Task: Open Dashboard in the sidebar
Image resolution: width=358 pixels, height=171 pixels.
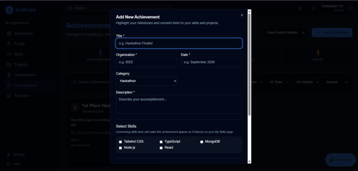Action: (30, 34)
